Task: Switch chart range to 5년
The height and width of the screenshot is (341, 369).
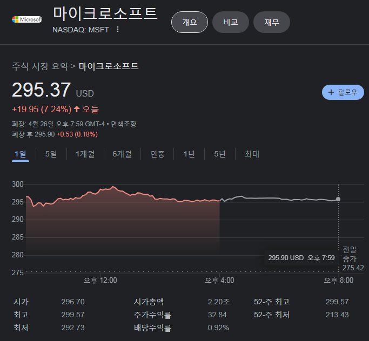Action: (x=220, y=154)
